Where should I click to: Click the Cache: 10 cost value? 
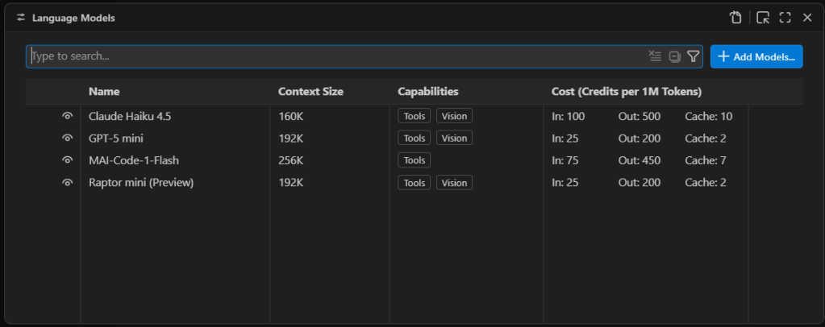(709, 116)
